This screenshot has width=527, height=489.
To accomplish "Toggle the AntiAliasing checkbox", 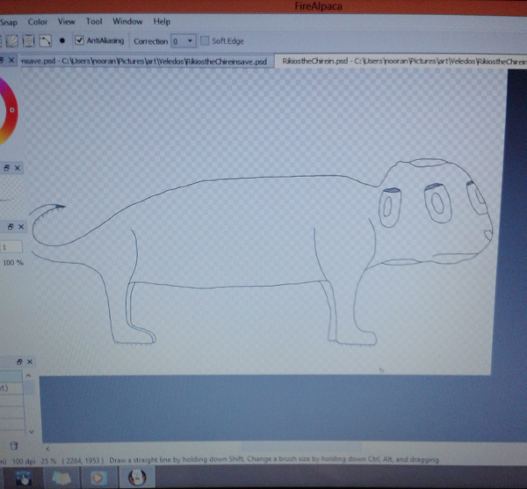I will (x=80, y=40).
